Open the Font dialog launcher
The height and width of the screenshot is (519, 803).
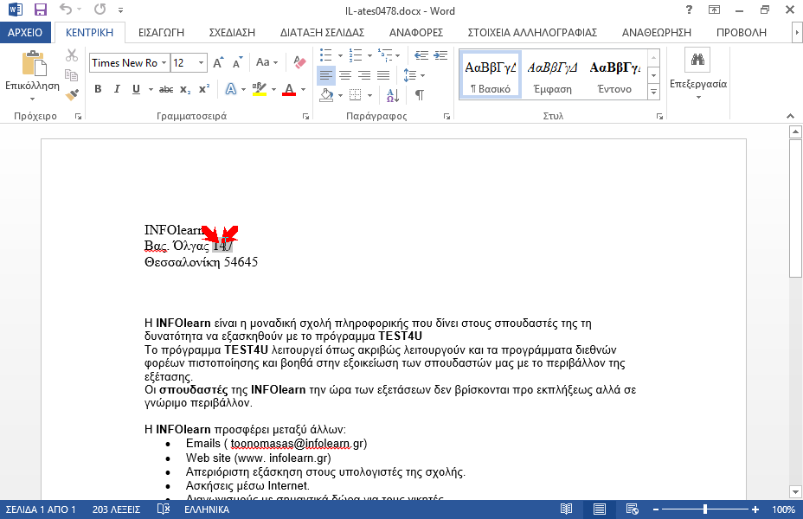[x=305, y=117]
